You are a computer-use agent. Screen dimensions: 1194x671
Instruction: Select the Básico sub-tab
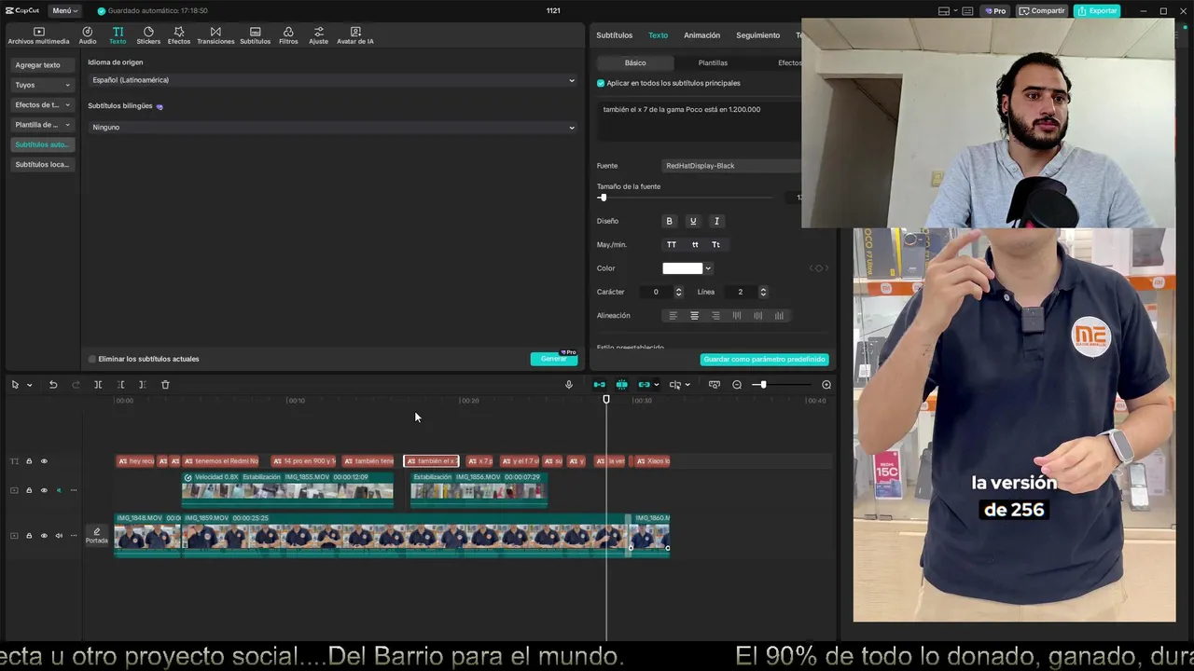pos(635,62)
